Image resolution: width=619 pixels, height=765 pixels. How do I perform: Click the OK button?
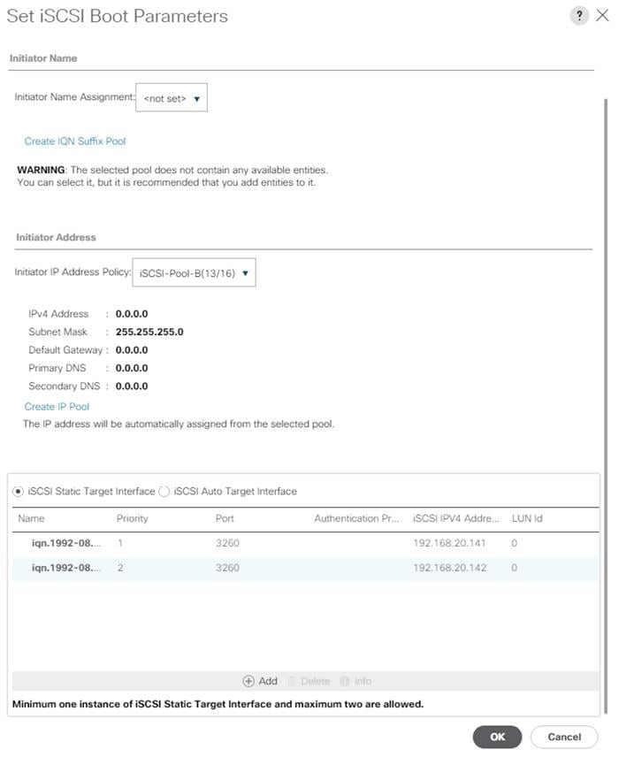[497, 737]
